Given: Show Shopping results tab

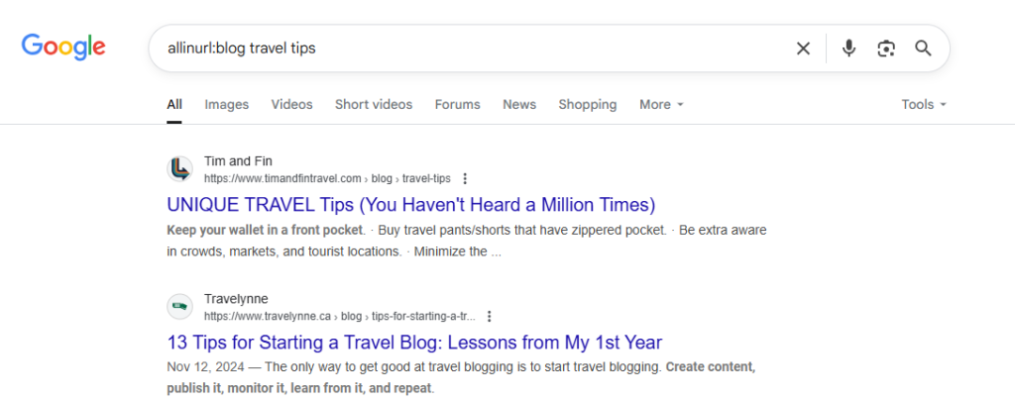Looking at the screenshot, I should pyautogui.click(x=587, y=104).
